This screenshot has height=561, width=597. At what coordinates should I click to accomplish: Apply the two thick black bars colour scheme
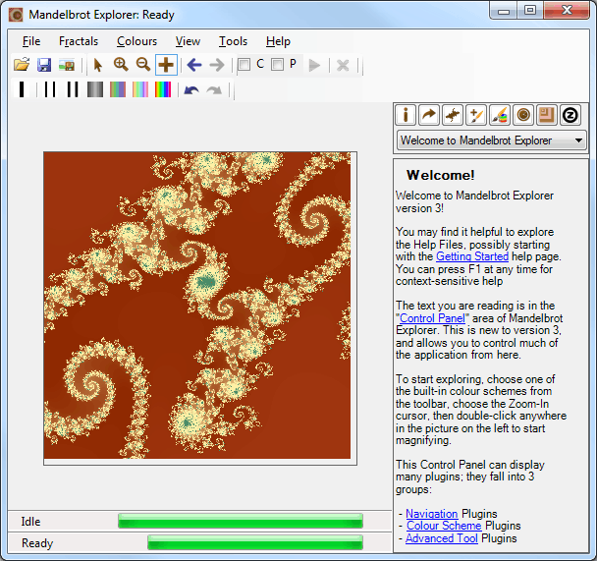tap(73, 89)
